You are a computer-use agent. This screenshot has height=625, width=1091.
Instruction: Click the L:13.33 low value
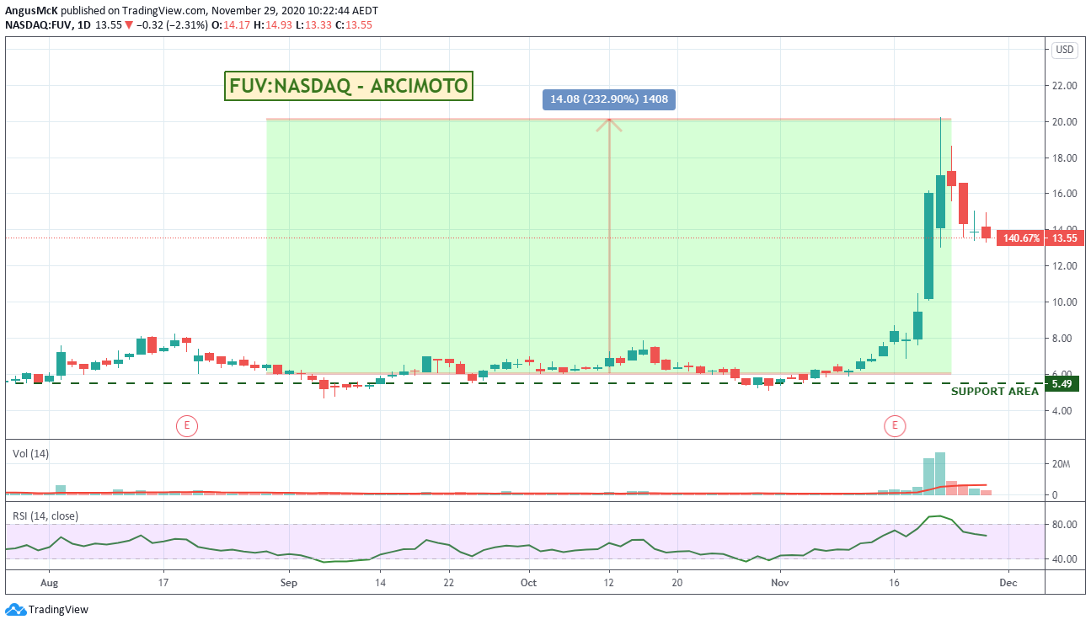pyautogui.click(x=313, y=24)
